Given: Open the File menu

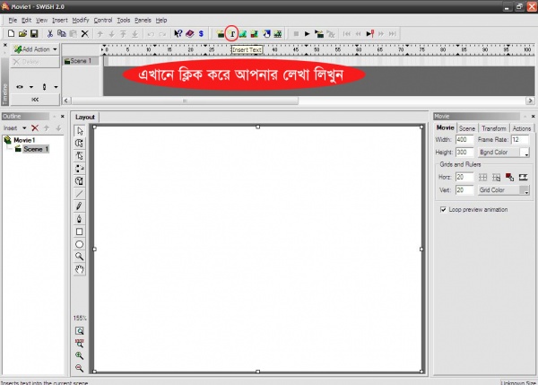Looking at the screenshot, I should (13, 21).
